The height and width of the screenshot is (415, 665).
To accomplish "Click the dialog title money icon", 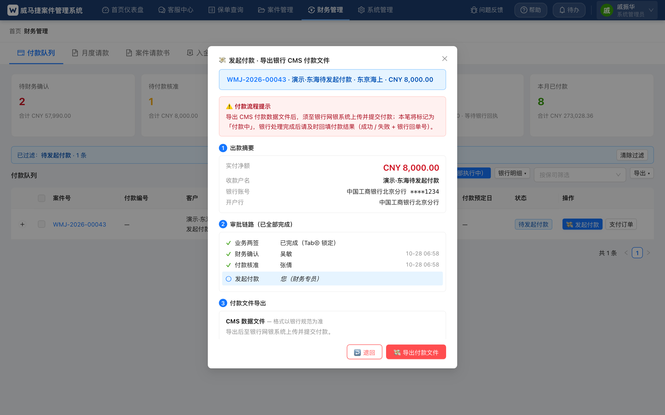I will coord(223,60).
